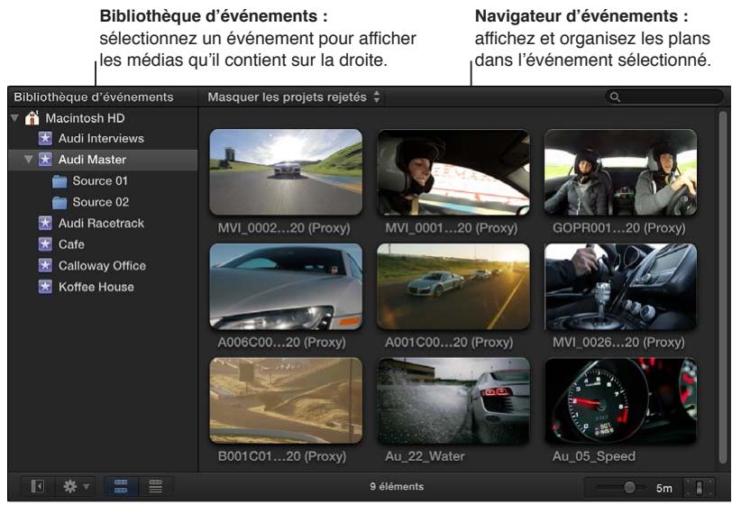Click the Cafe event star icon
This screenshot has width=732, height=505.
click(45, 243)
